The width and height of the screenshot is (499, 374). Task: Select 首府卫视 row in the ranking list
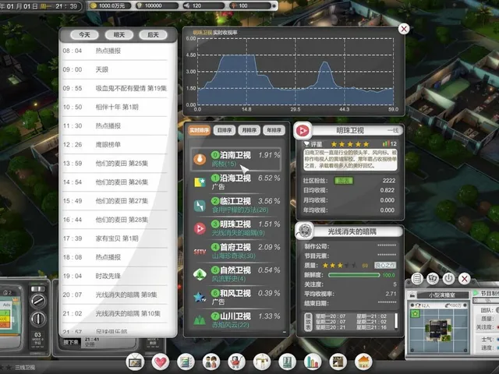point(235,251)
